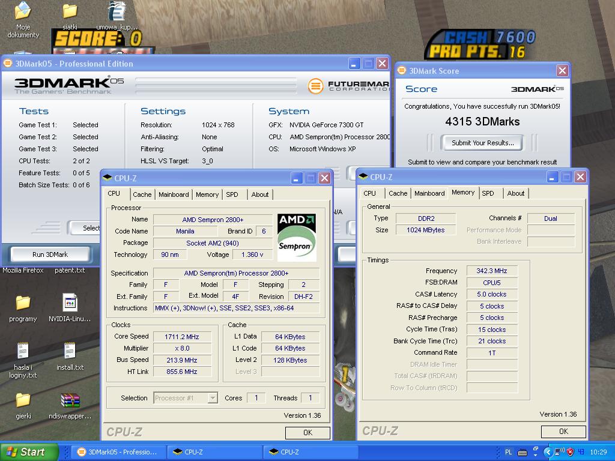Select the second CPU-Z taskbar button
Screen dimensions: 615x461
tap(311, 452)
